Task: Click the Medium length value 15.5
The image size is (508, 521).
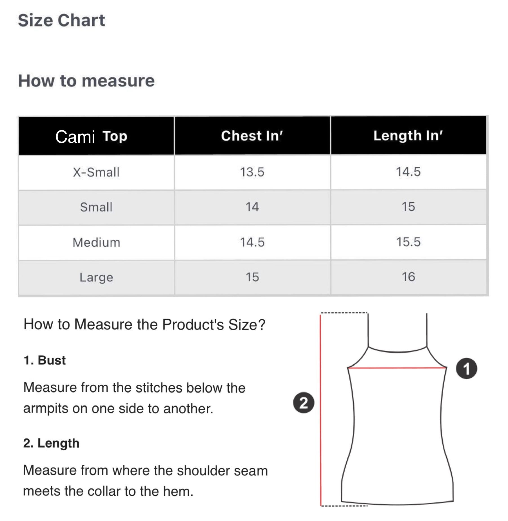Action: pos(408,242)
